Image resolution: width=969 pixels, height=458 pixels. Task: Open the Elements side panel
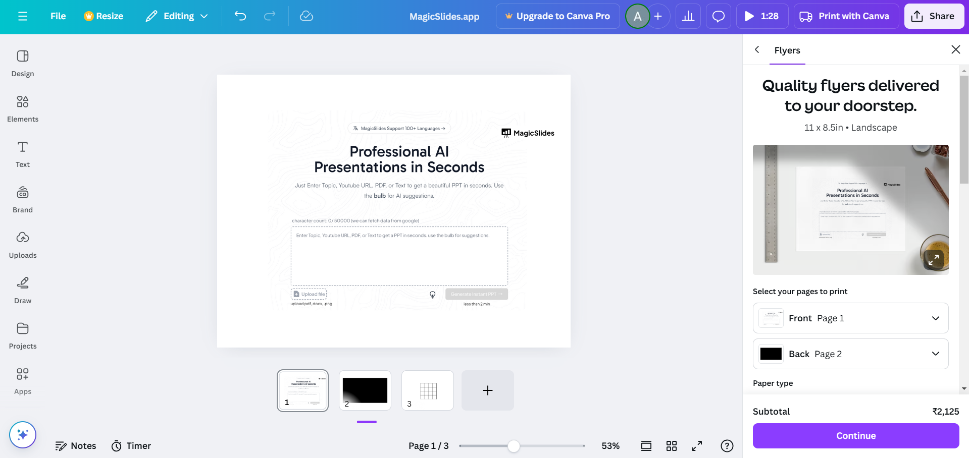point(23,108)
